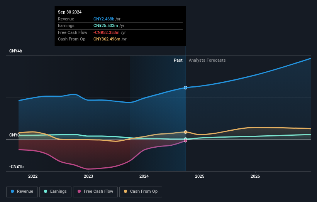The height and width of the screenshot is (202, 317).
Task: Click the teal dot in Earnings legend
Action: click(46, 191)
